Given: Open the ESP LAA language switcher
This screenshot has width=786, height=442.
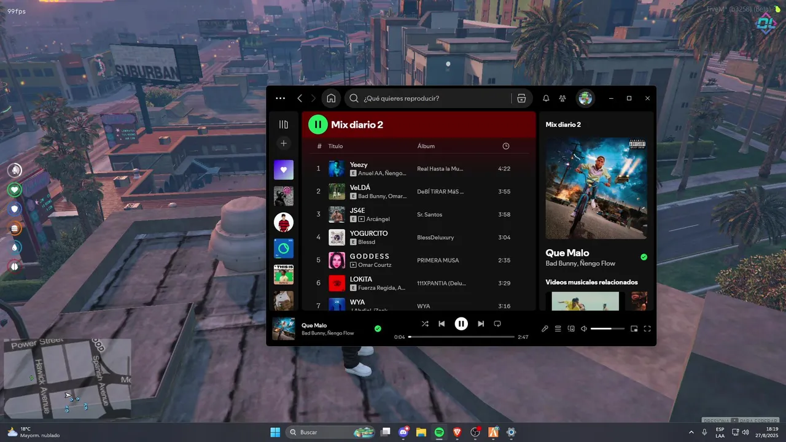Looking at the screenshot, I should [720, 432].
